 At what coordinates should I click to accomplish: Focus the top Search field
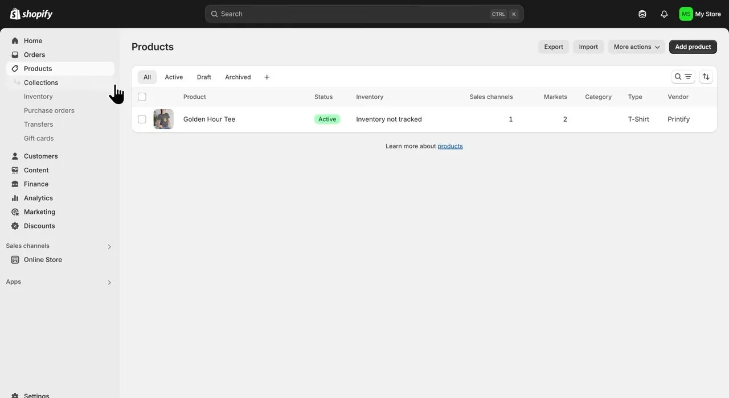coord(364,14)
